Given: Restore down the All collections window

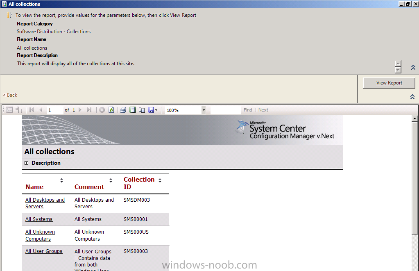Looking at the screenshot, I should coord(408,4).
